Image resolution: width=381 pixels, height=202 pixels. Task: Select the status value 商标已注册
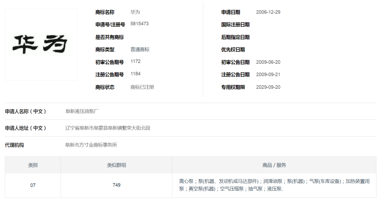(x=142, y=87)
